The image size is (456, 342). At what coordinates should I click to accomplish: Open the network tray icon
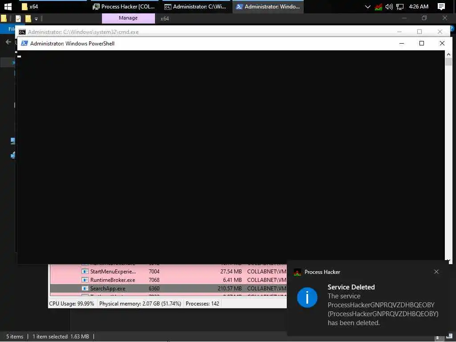(x=400, y=7)
